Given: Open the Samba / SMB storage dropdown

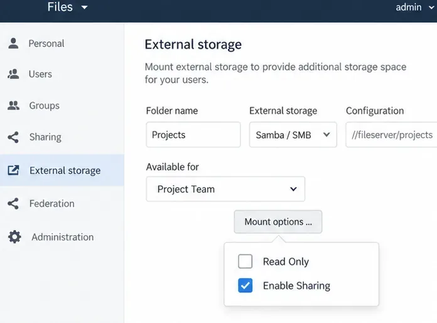Looking at the screenshot, I should click(293, 135).
